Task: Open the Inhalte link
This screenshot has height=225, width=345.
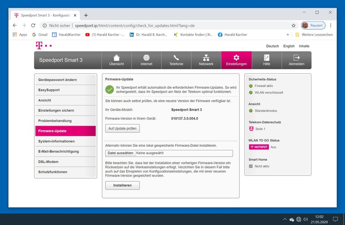Action: (x=304, y=46)
